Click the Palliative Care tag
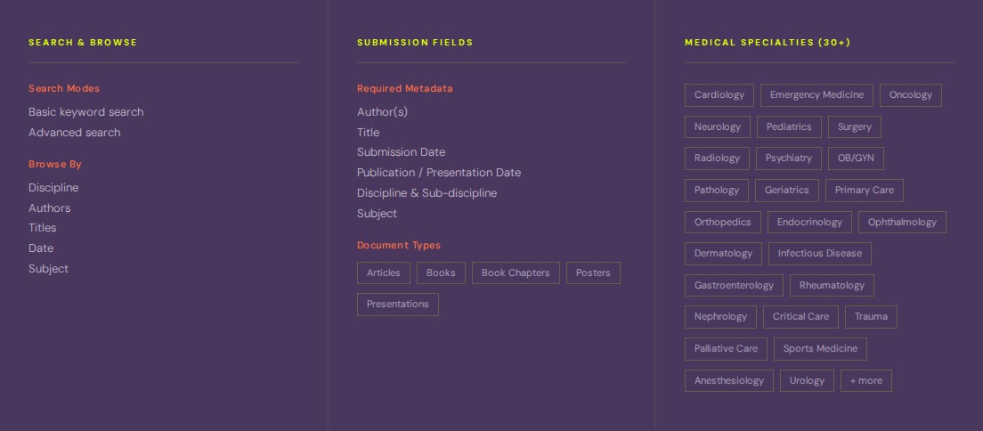The image size is (983, 431). [x=726, y=349]
